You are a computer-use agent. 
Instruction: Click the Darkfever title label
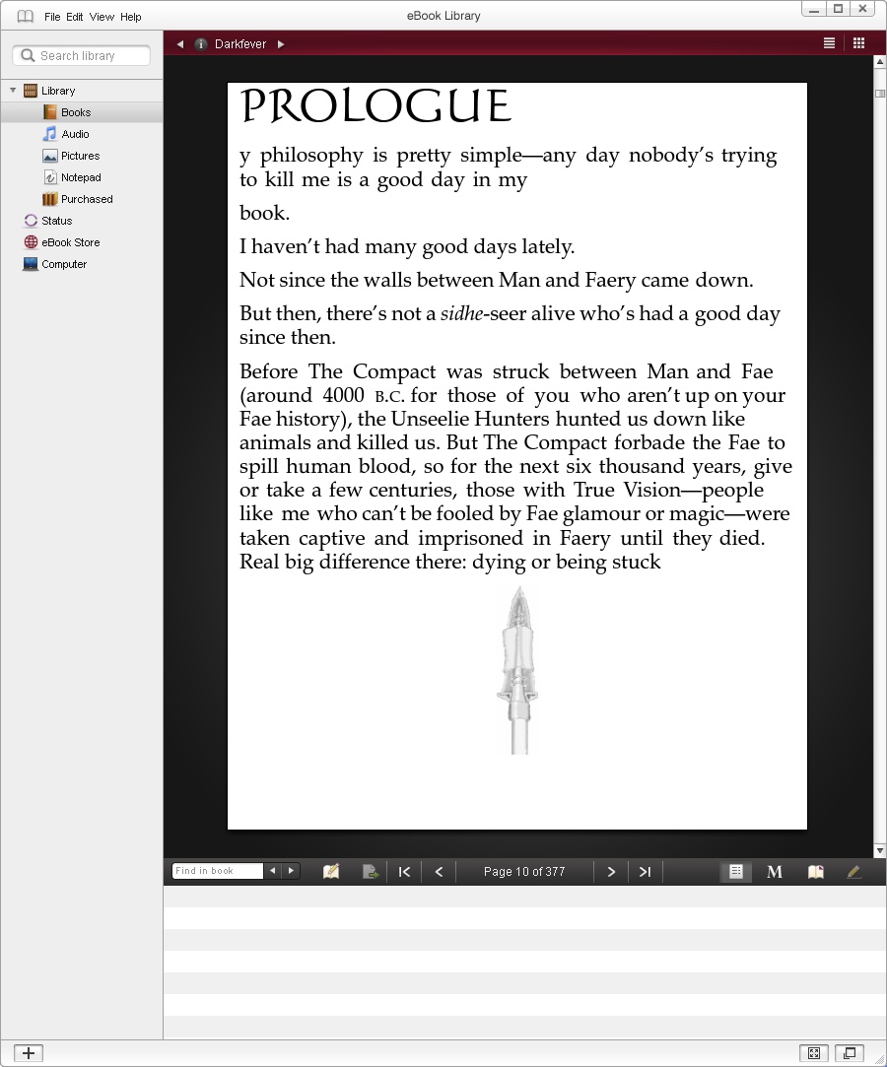coord(240,44)
